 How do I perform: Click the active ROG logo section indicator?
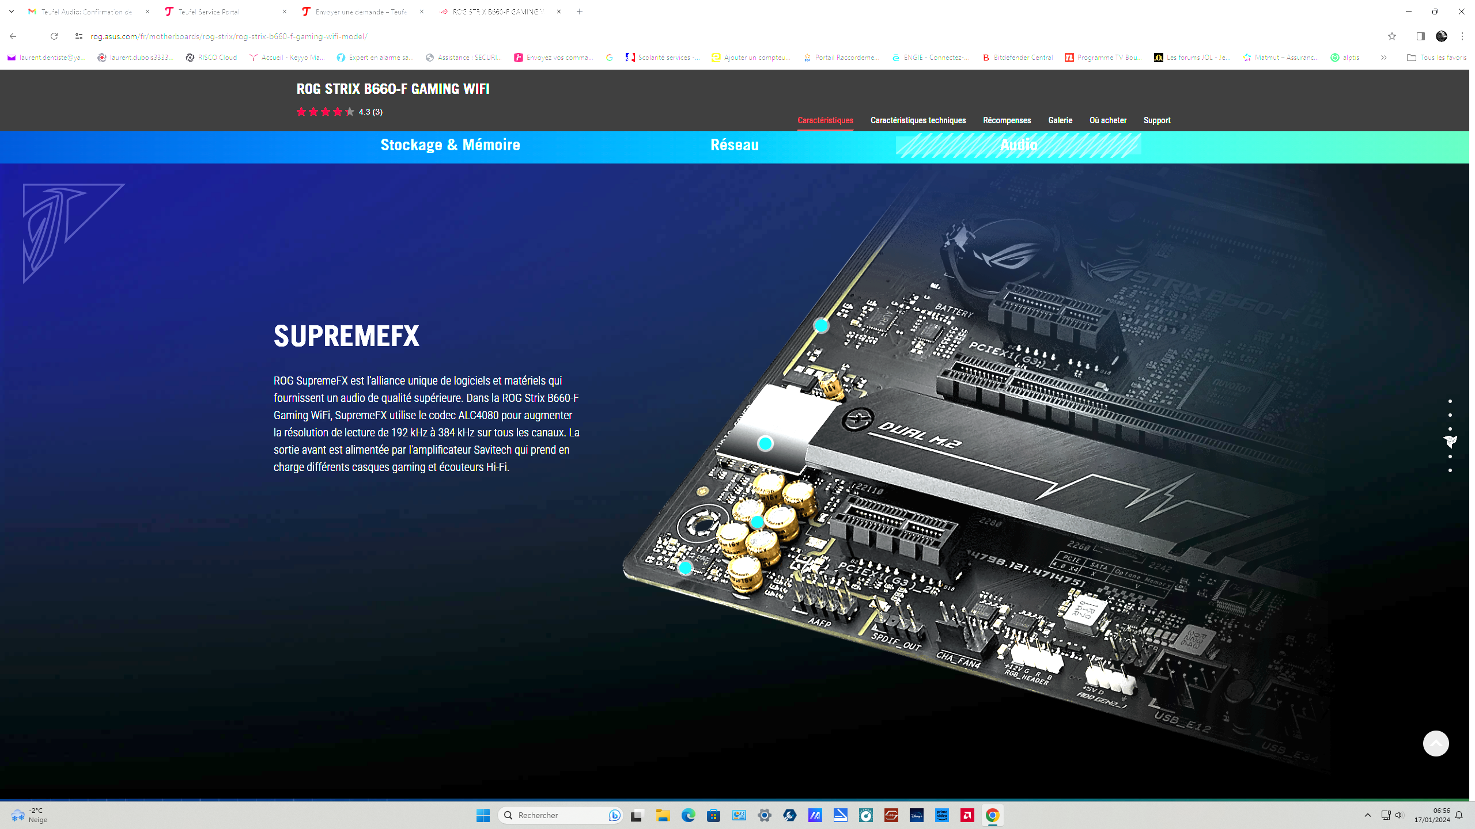tap(1450, 442)
